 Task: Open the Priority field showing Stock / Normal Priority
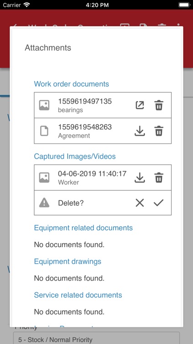pyautogui.click(x=96, y=338)
